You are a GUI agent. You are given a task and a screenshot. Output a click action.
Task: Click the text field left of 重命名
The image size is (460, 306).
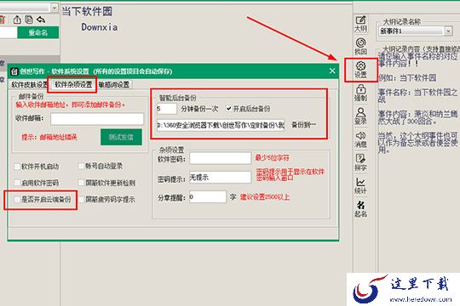(9, 32)
